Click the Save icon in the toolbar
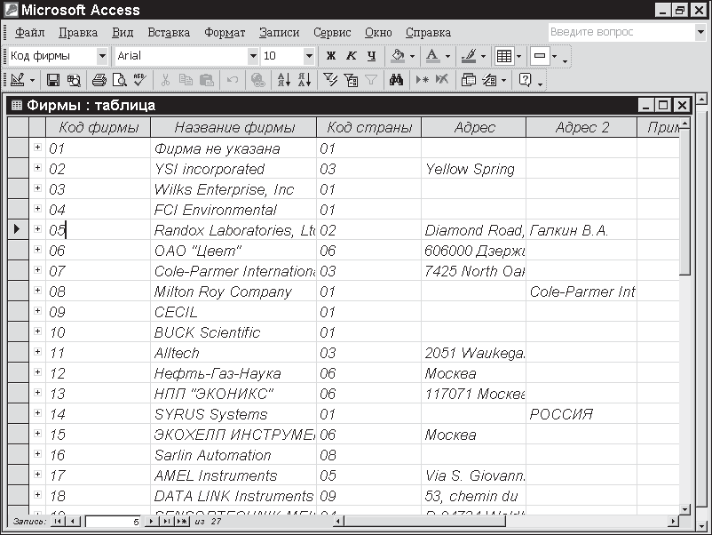 (x=53, y=80)
